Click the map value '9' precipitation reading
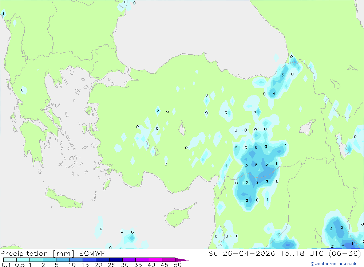This screenshot has height=267, width=364. click(x=343, y=245)
